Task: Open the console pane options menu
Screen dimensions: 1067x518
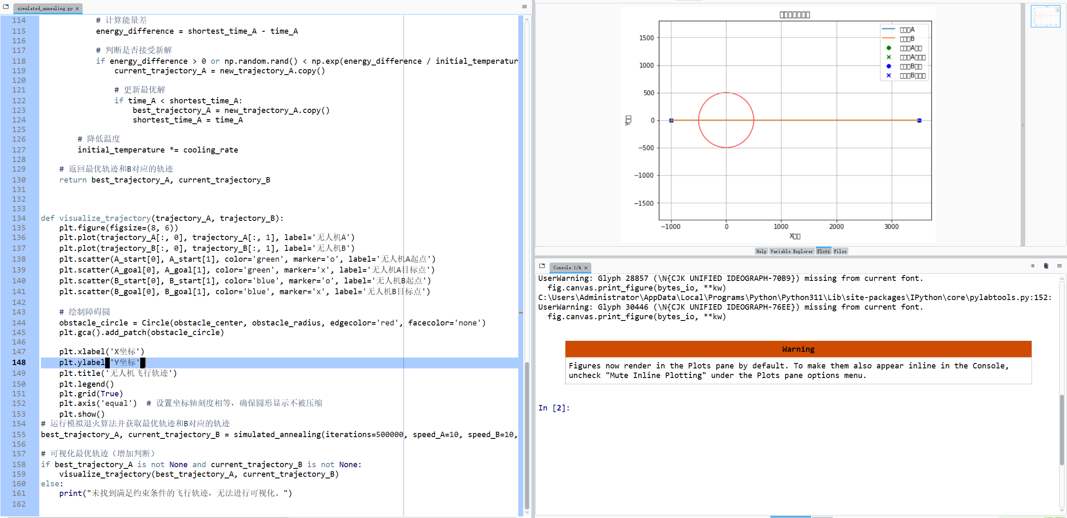Action: (1059, 266)
